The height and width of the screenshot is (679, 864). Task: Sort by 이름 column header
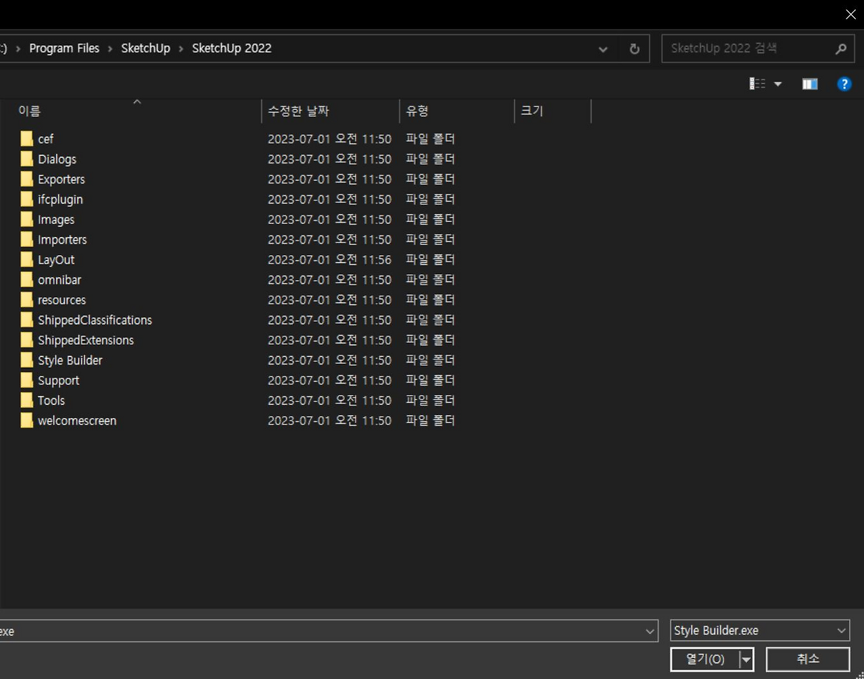tap(29, 111)
